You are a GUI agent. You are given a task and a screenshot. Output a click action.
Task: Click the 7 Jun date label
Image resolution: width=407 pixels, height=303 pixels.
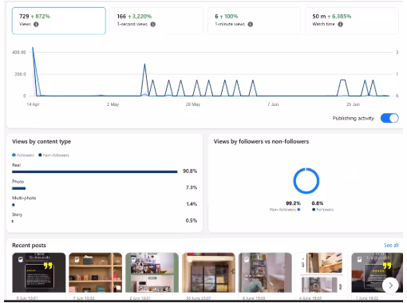(x=273, y=104)
